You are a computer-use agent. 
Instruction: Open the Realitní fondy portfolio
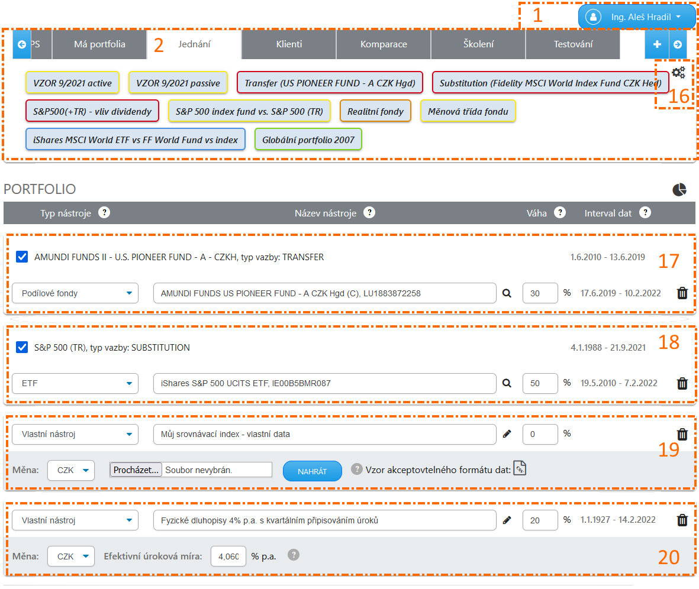click(375, 111)
